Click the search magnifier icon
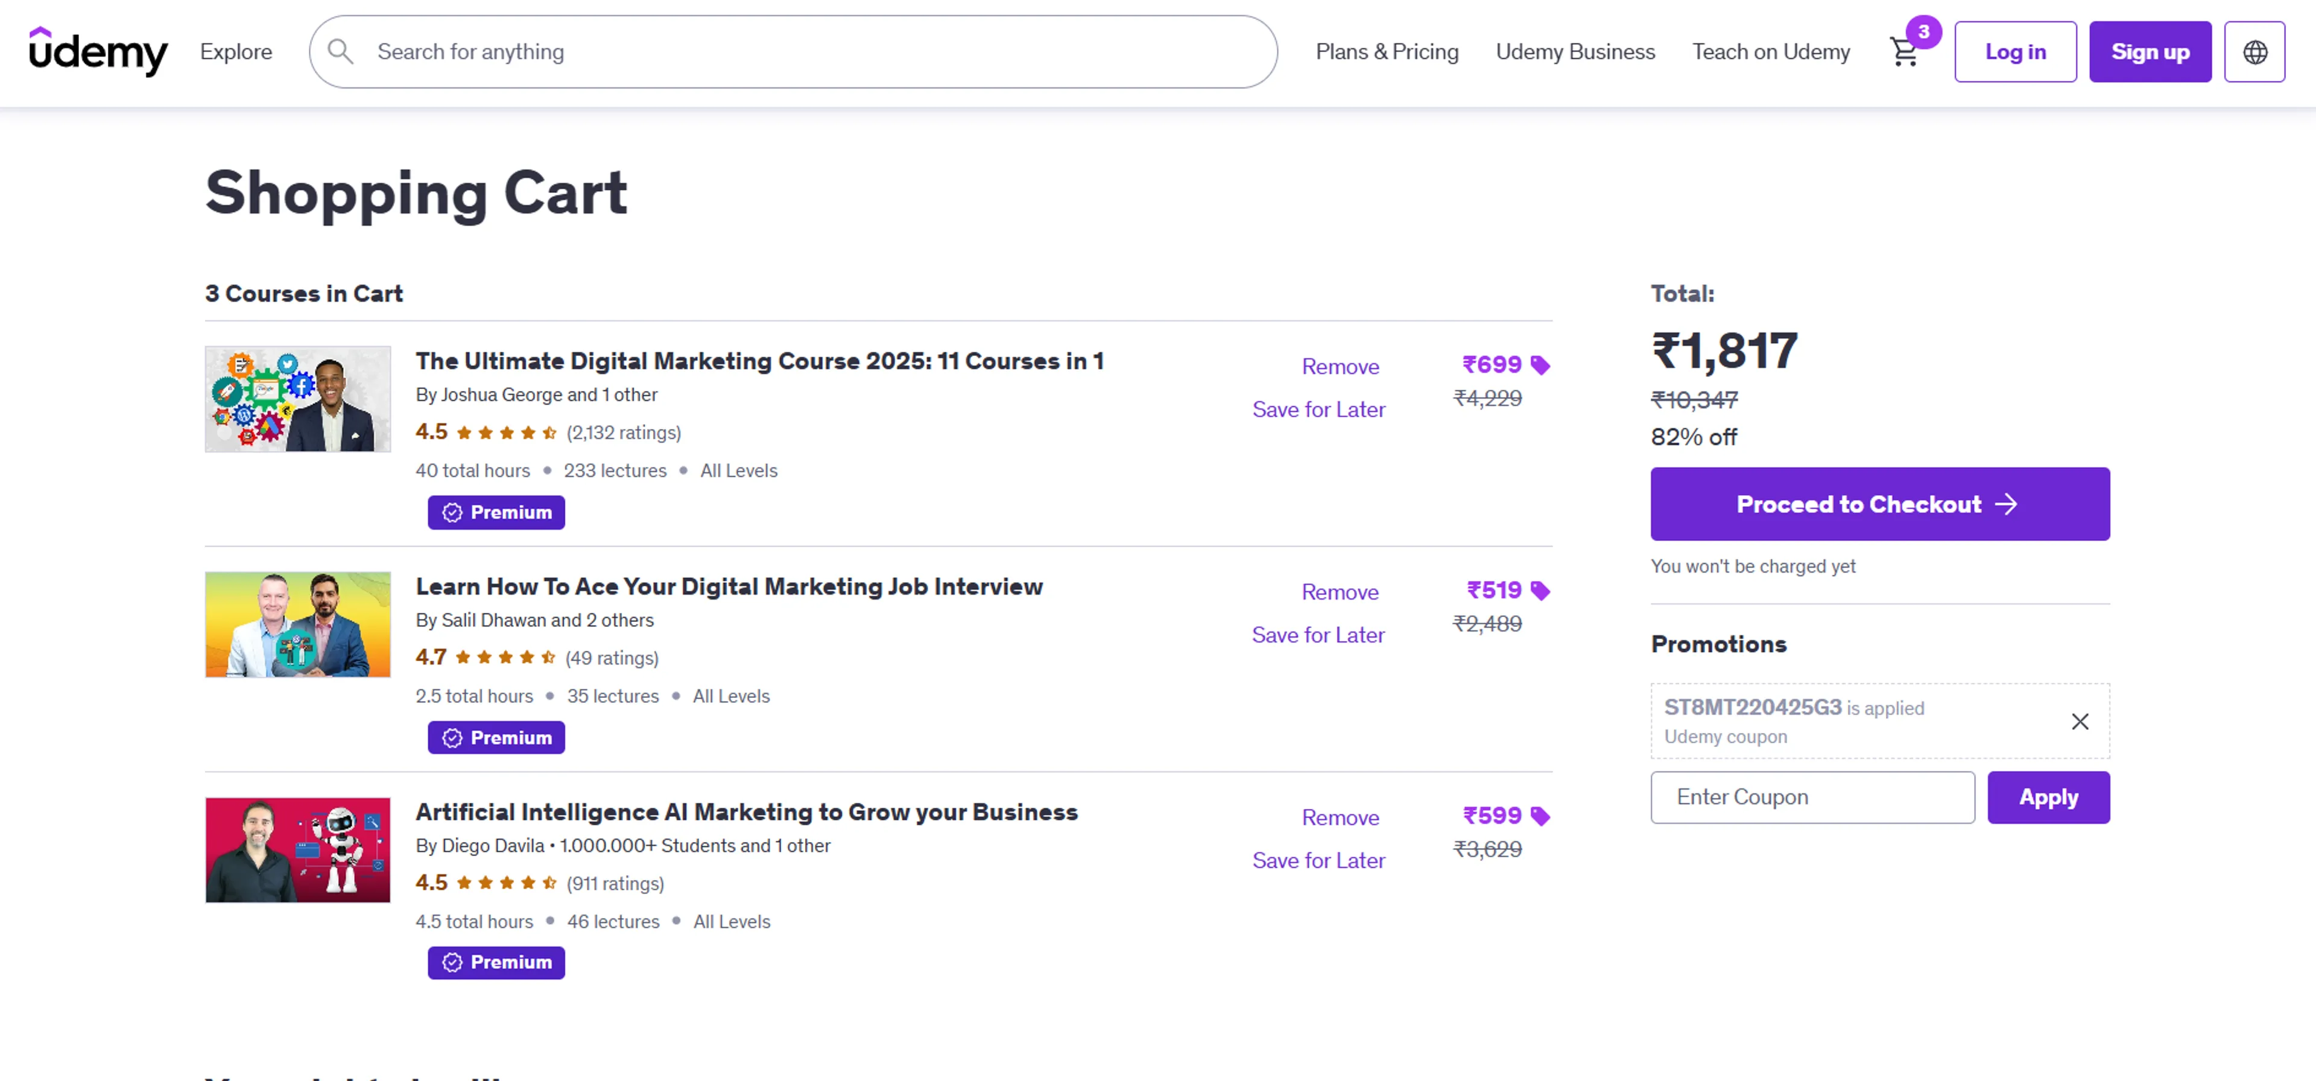This screenshot has width=2316, height=1081. click(340, 51)
